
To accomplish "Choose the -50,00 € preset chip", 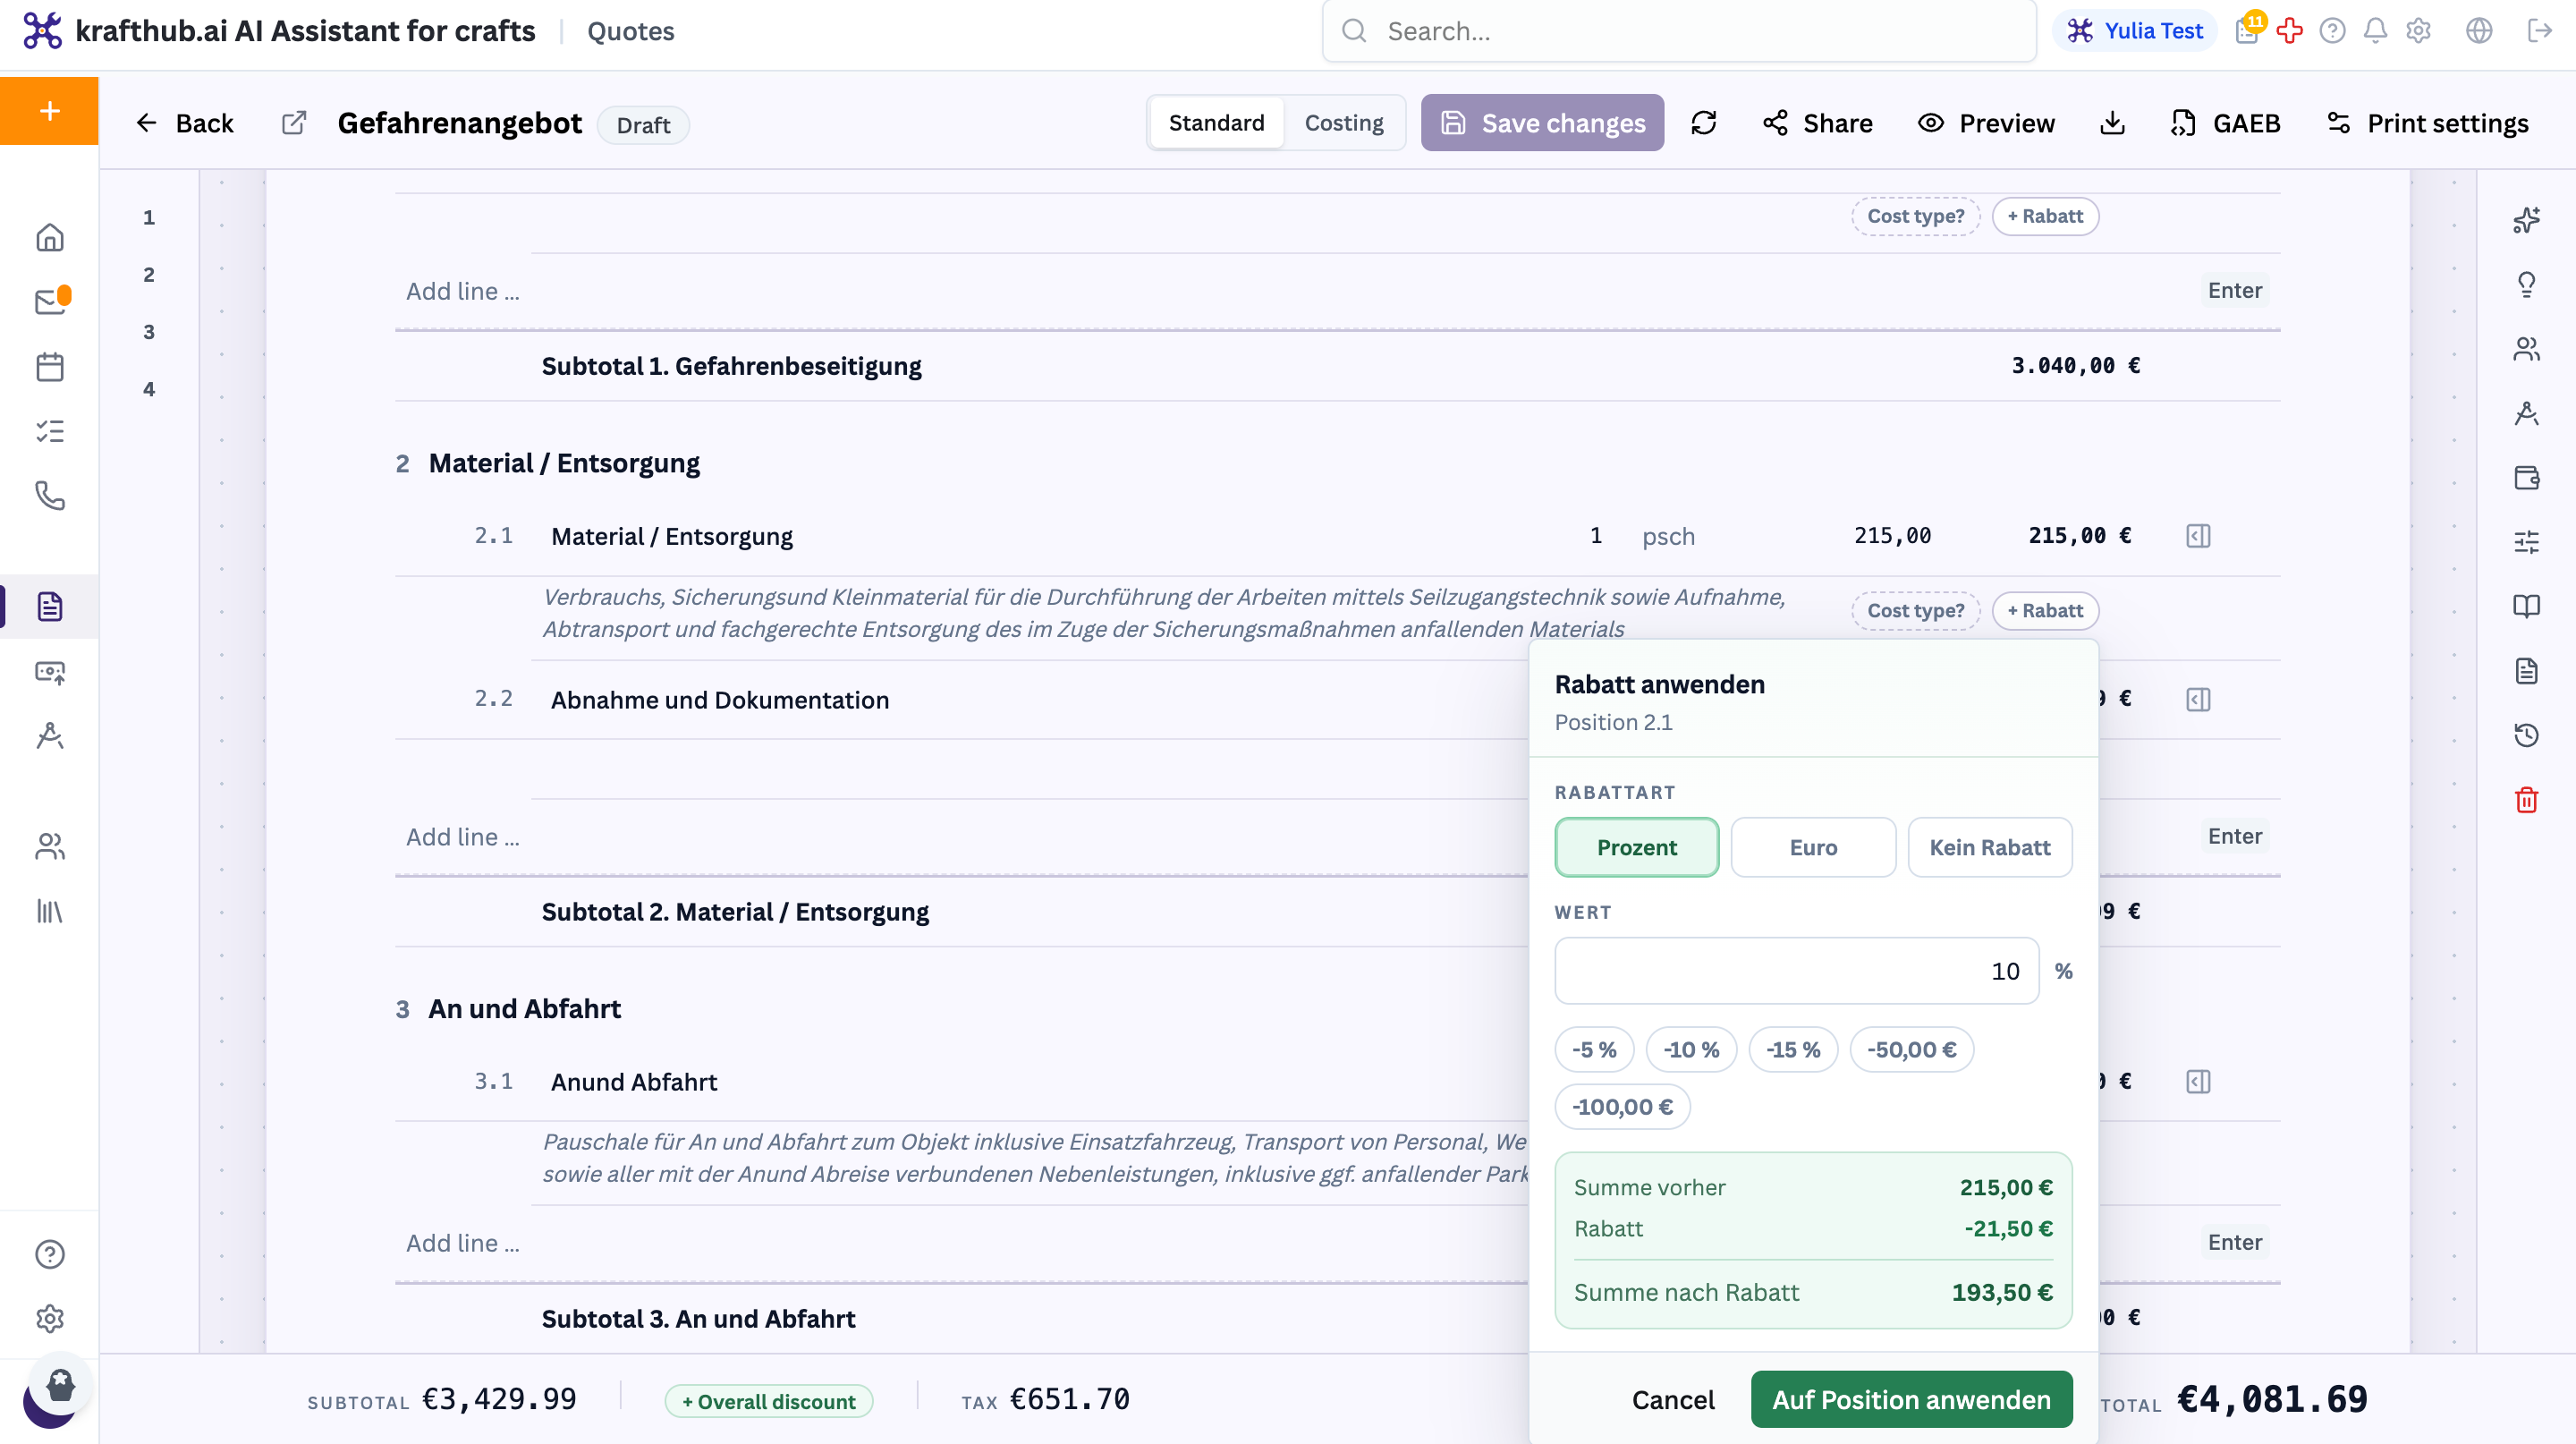I will pos(1911,1049).
